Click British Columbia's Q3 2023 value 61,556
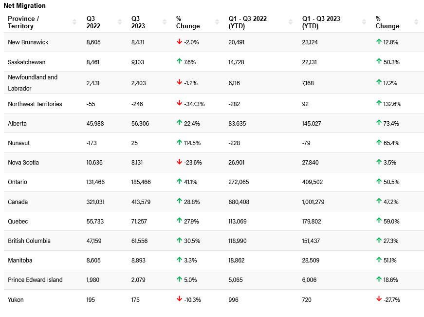The width and height of the screenshot is (424, 317). pyautogui.click(x=140, y=241)
